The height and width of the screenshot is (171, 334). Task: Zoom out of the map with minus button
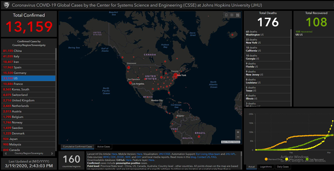(x=238, y=137)
